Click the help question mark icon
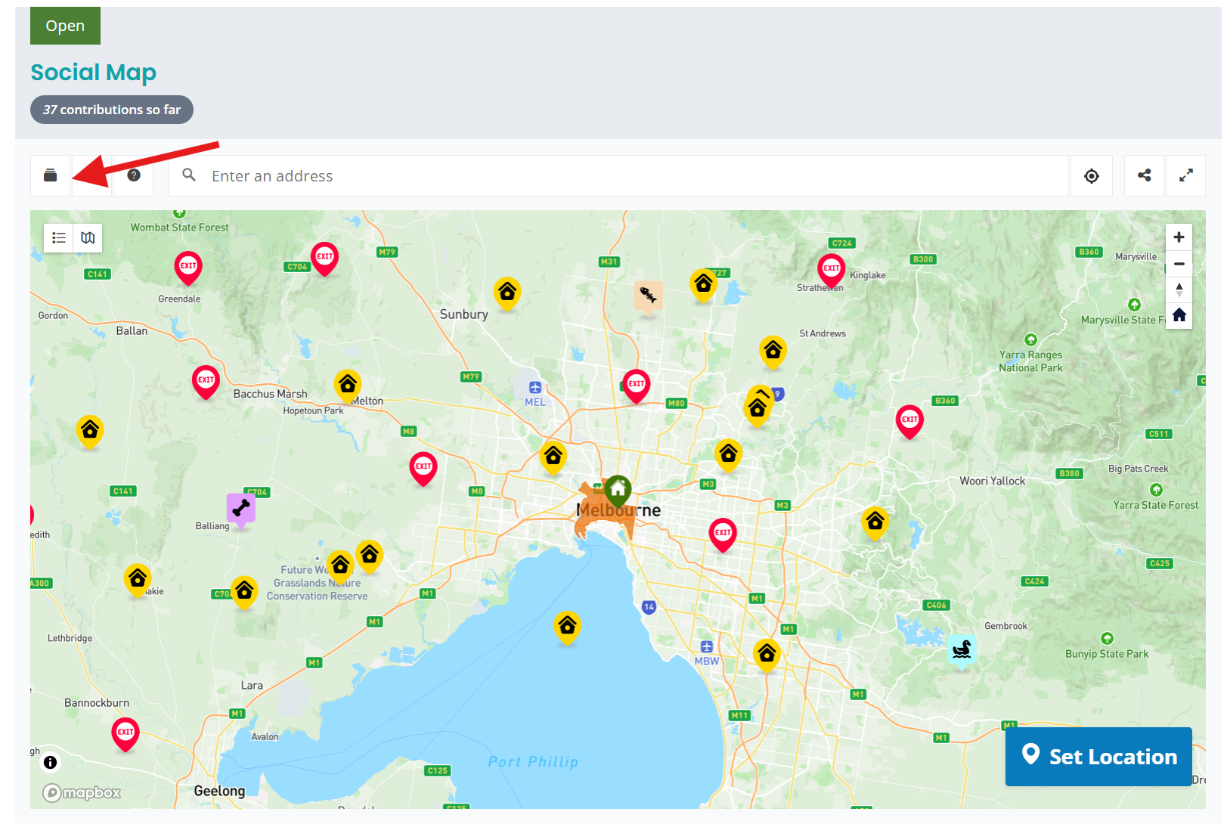Viewport: 1227px width, 824px height. [x=134, y=175]
